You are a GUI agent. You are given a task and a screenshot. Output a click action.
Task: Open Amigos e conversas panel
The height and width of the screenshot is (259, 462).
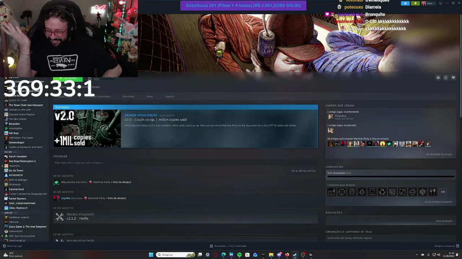(x=447, y=246)
